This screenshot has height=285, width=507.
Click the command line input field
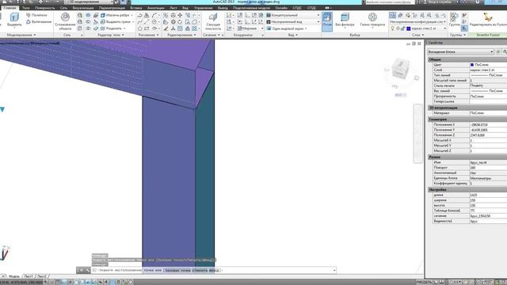tap(213, 270)
